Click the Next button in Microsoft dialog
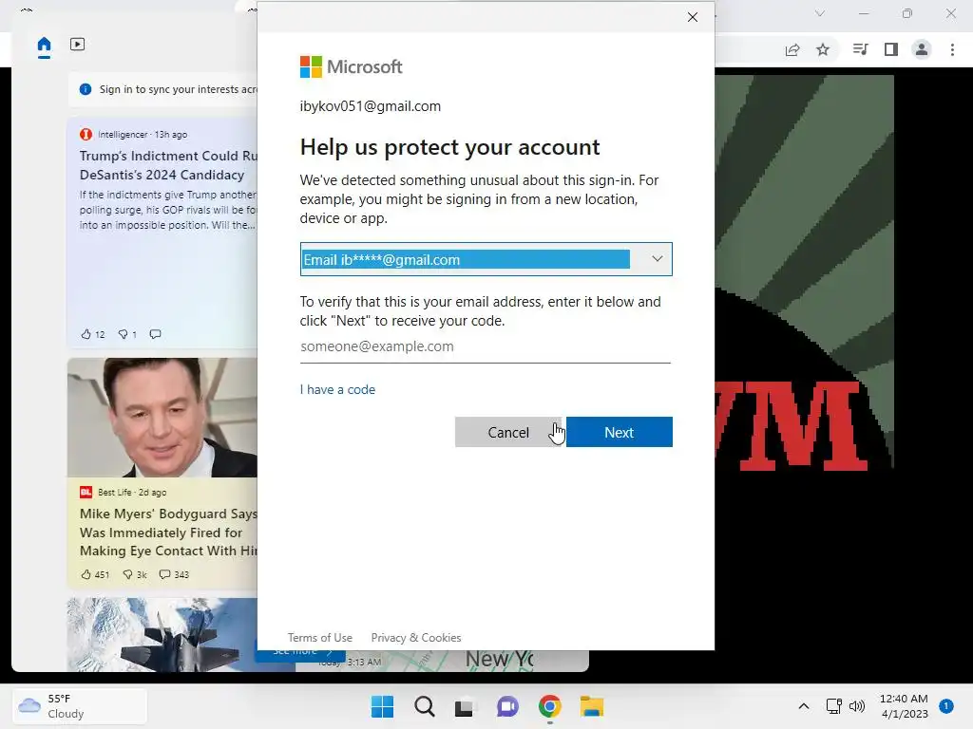The image size is (973, 729). (619, 432)
